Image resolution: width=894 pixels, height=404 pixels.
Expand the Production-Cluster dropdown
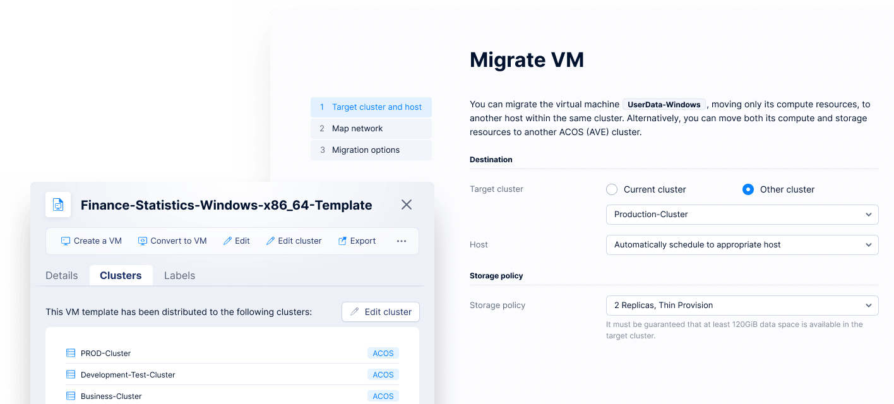coord(742,215)
